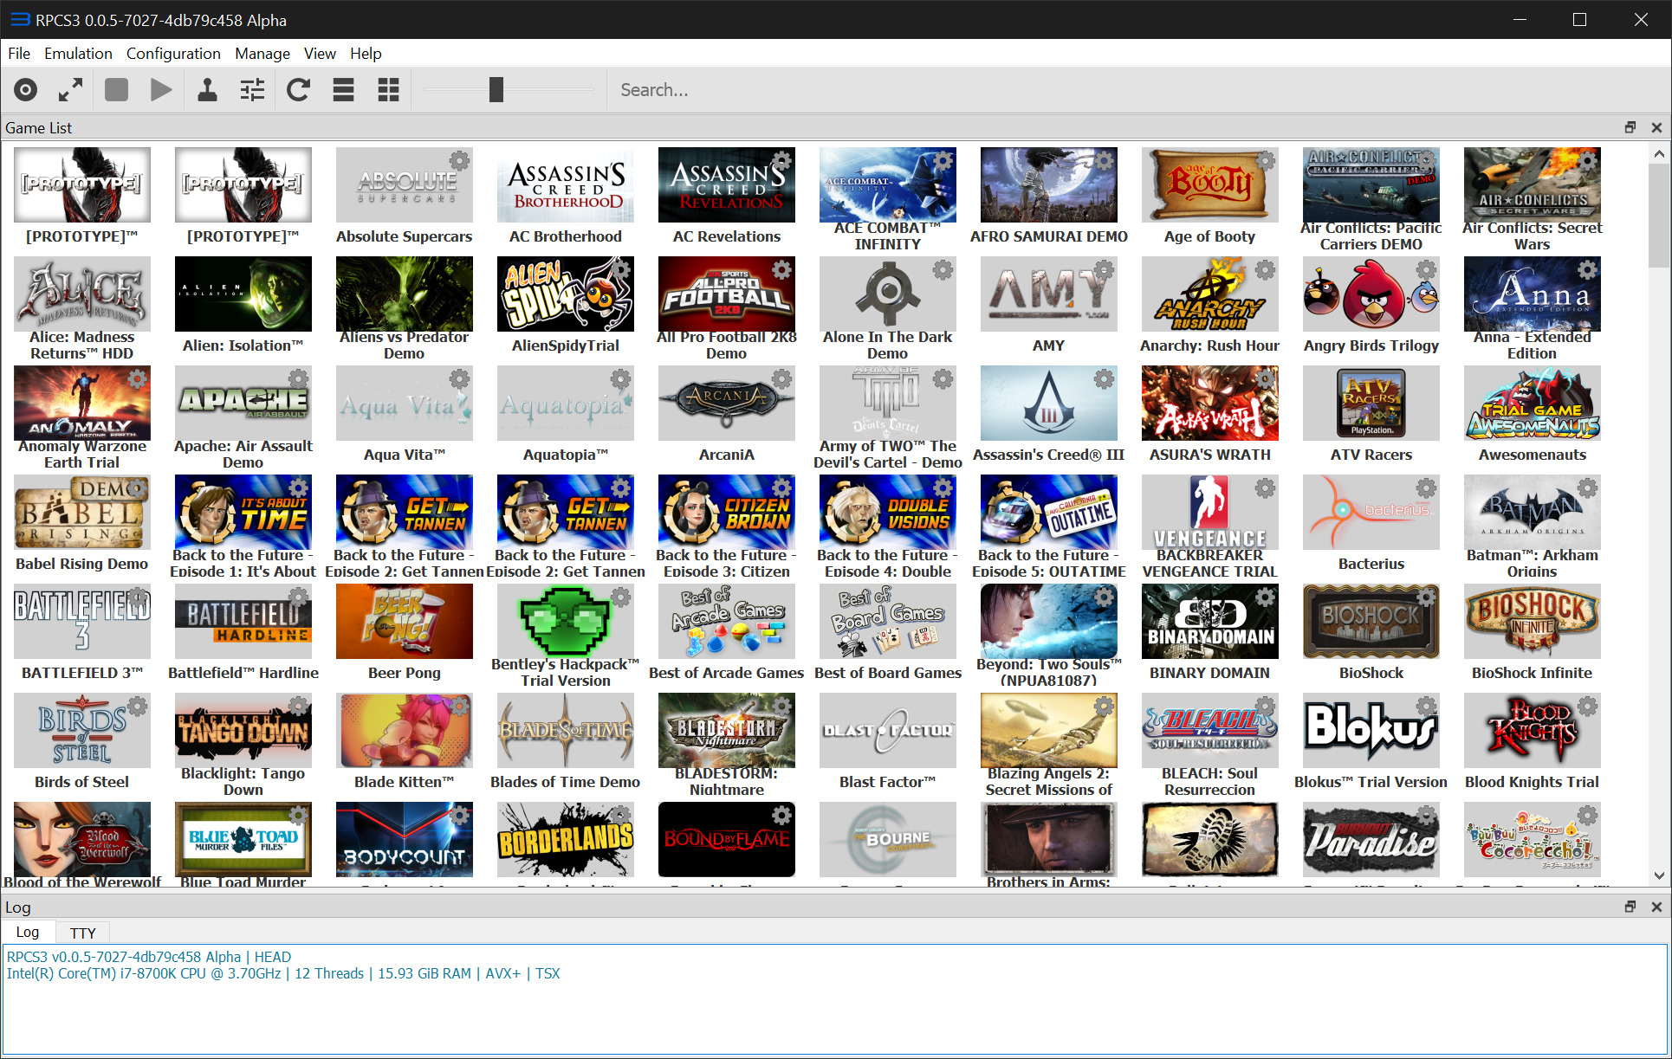The image size is (1672, 1059).
Task: Close the Log panel
Action: (1656, 907)
